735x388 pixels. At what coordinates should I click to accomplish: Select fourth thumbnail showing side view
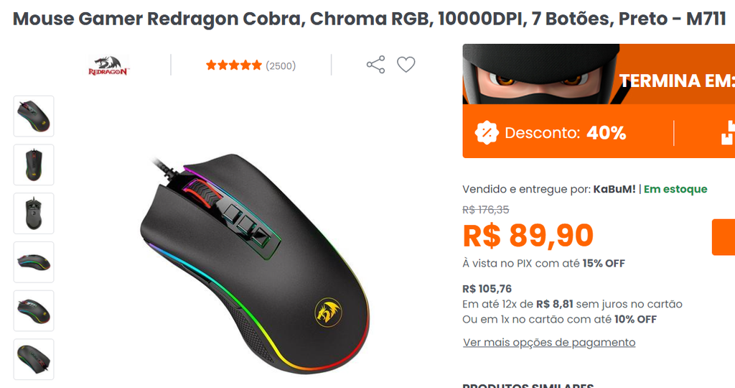pos(34,262)
